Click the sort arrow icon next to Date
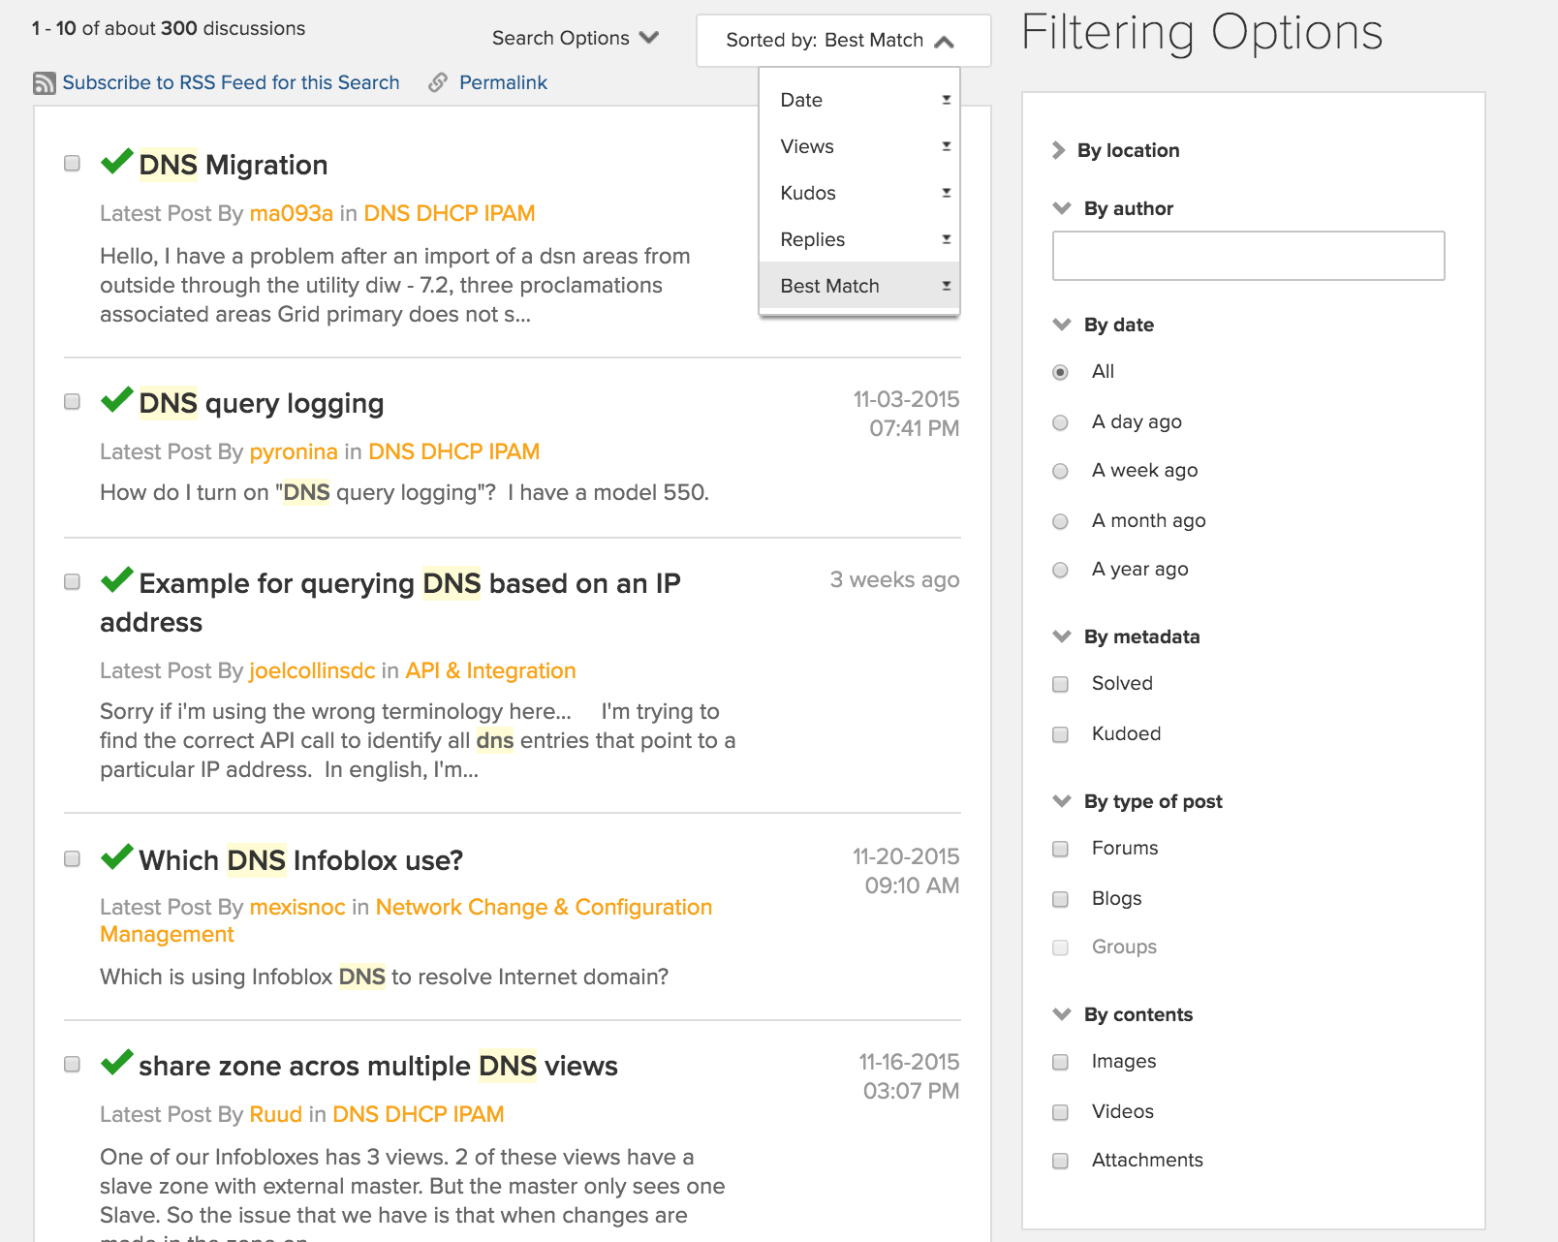Image resolution: width=1558 pixels, height=1242 pixels. click(946, 100)
